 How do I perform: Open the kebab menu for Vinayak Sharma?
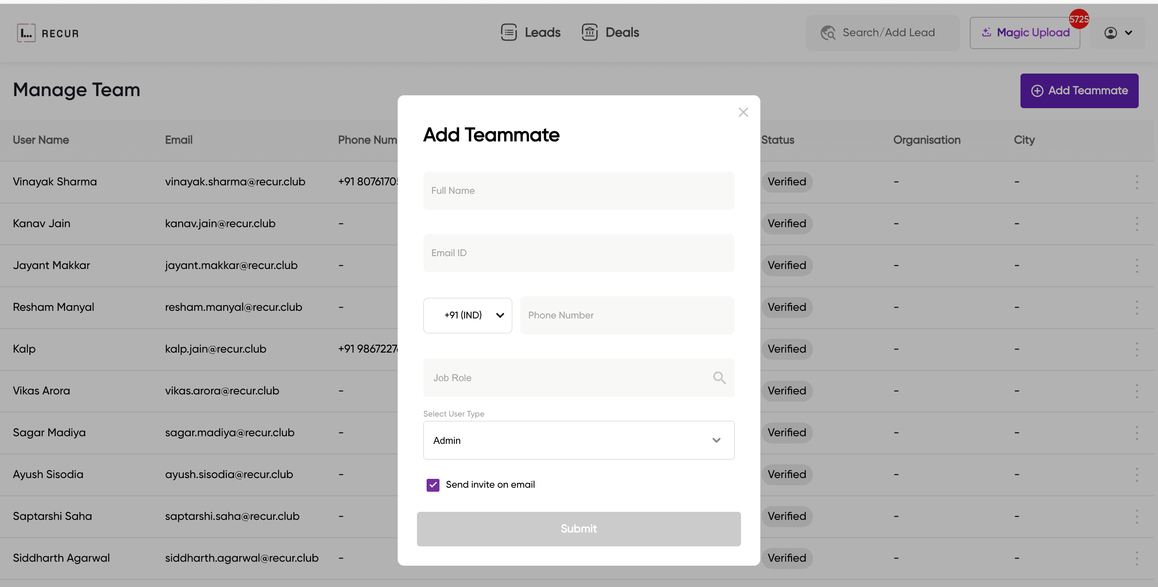[x=1137, y=182]
